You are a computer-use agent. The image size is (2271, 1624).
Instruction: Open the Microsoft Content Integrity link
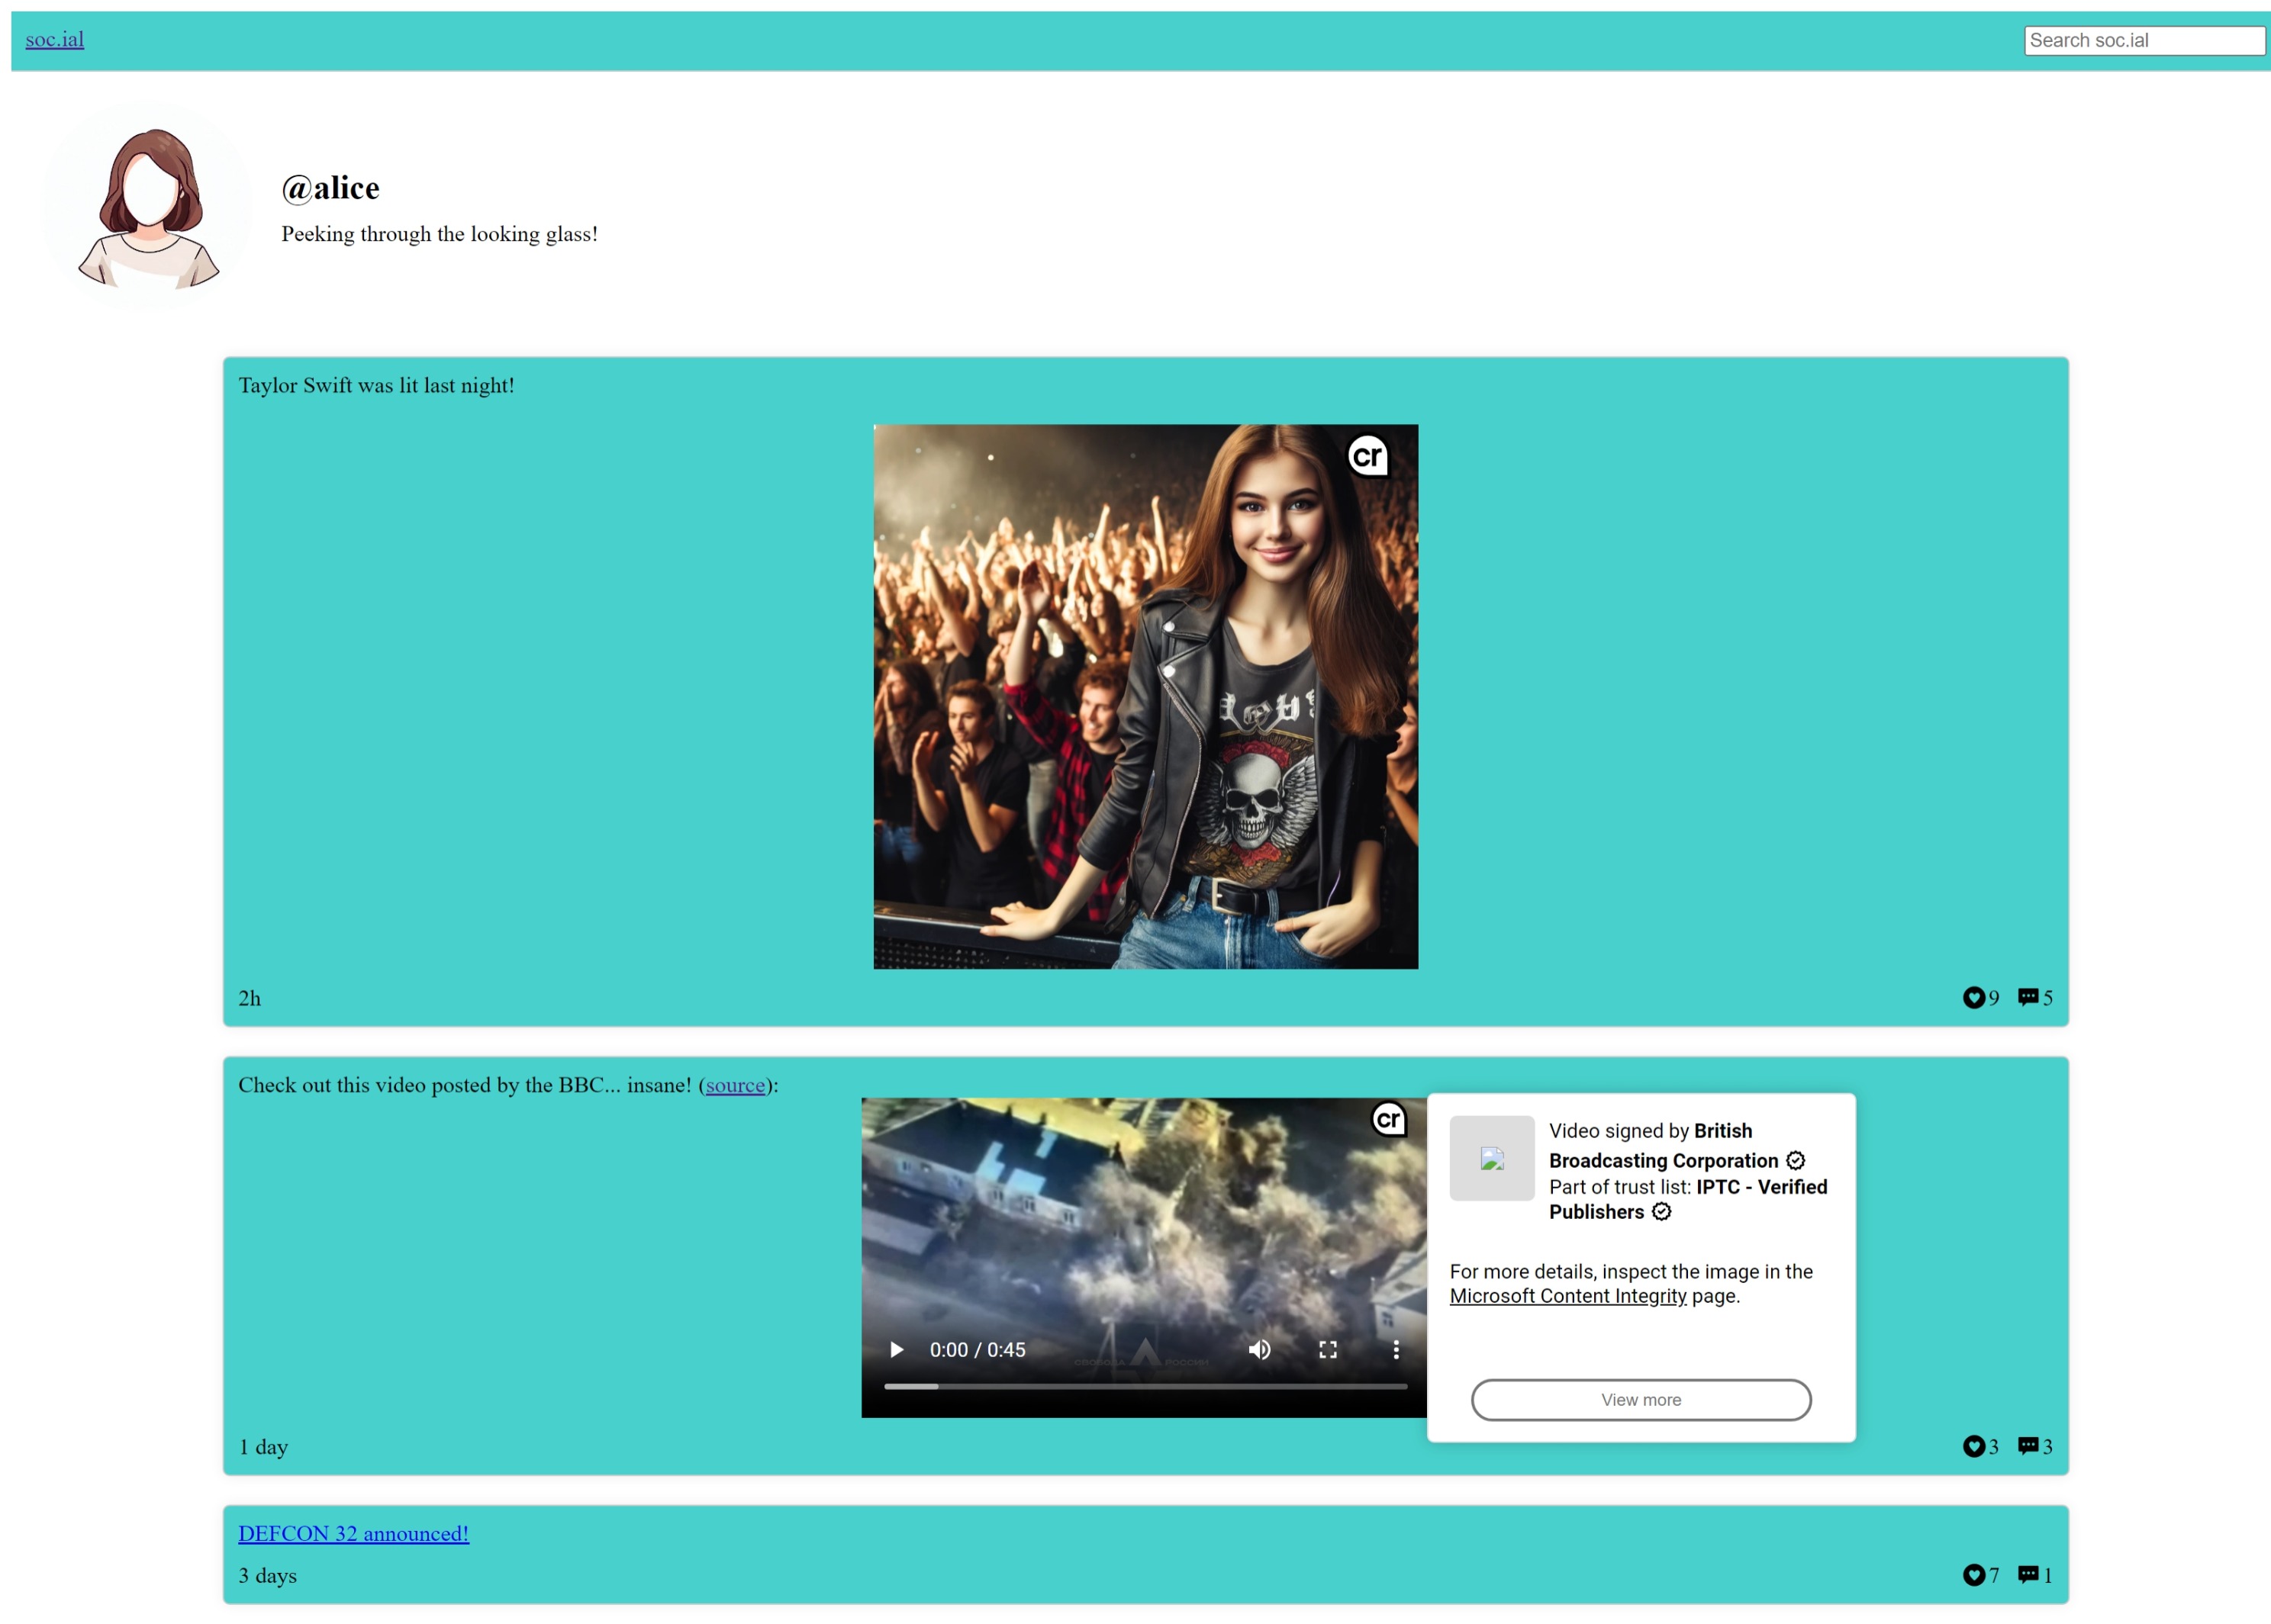click(1567, 1296)
